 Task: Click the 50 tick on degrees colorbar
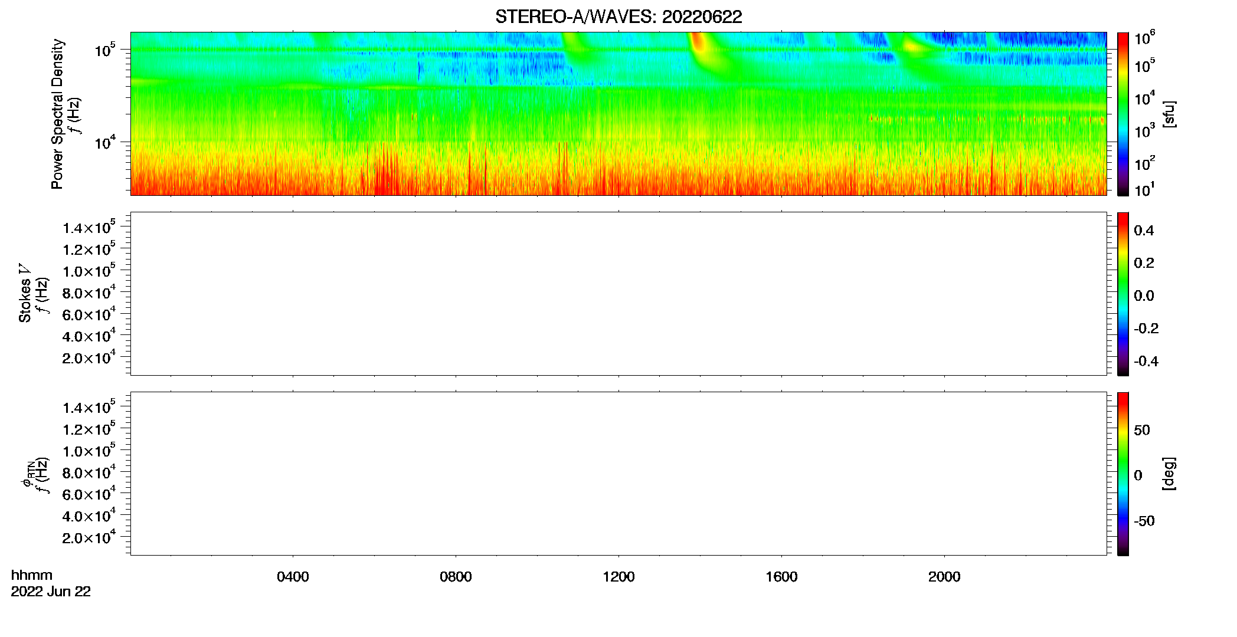tap(1141, 430)
